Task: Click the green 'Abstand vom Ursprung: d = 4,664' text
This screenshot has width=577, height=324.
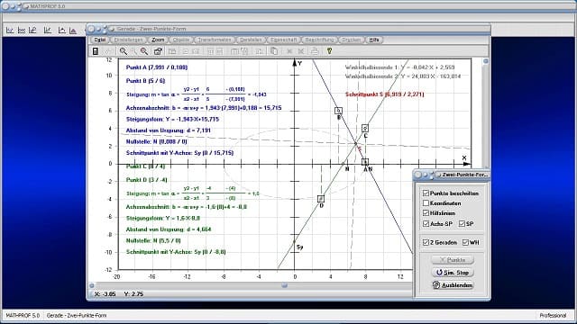Action: (x=169, y=229)
